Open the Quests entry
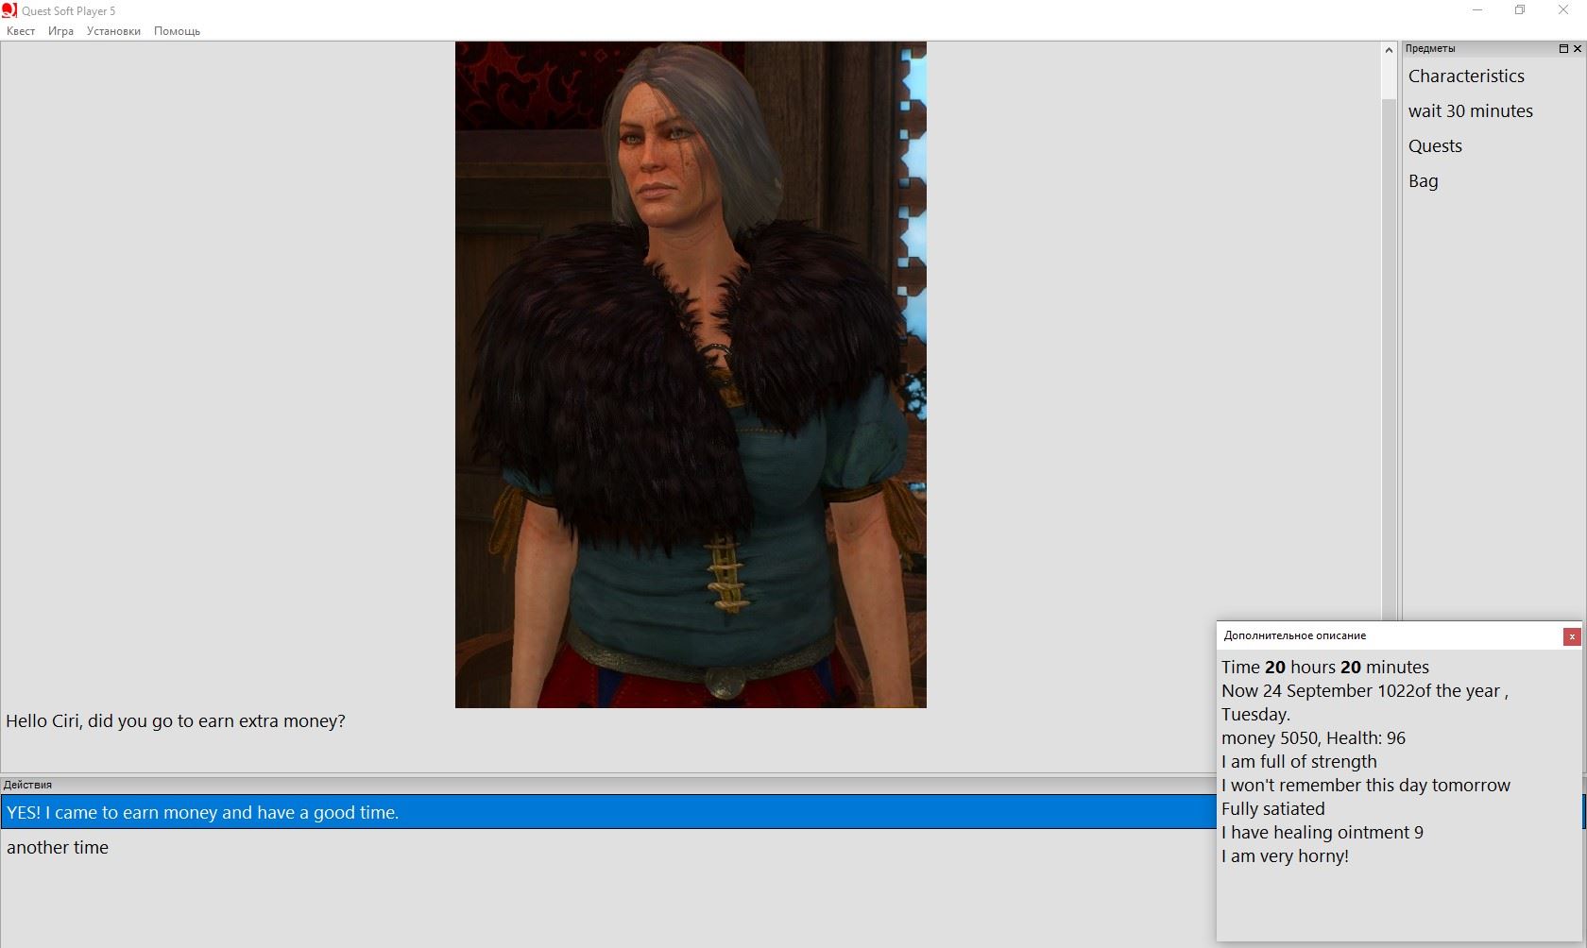Screen dimensions: 1587x948 click(x=1435, y=146)
